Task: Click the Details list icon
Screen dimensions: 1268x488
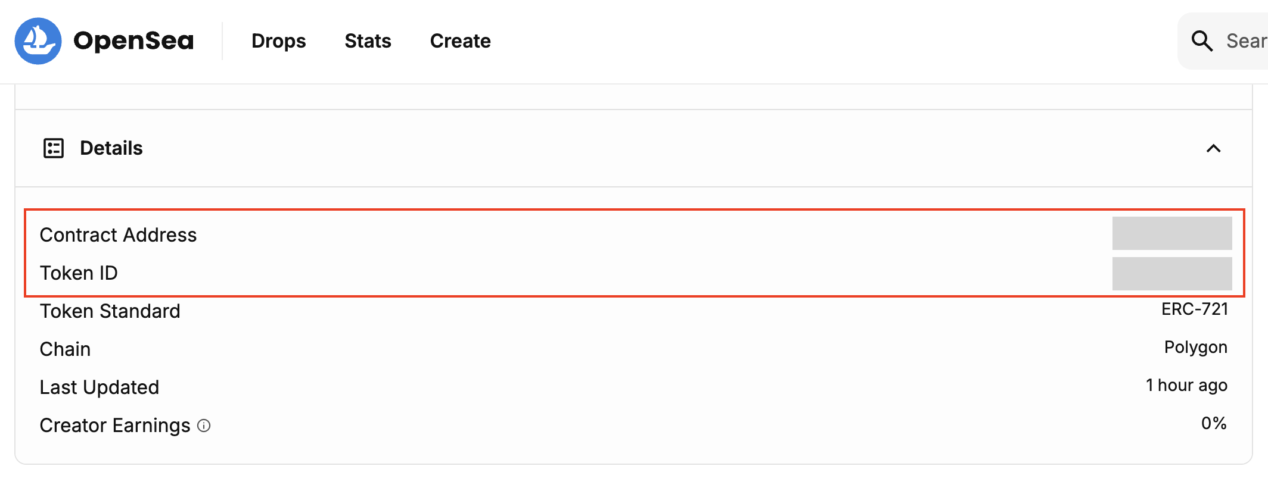Action: click(54, 148)
